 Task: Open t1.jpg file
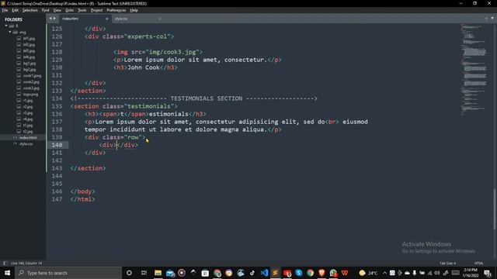28,126
